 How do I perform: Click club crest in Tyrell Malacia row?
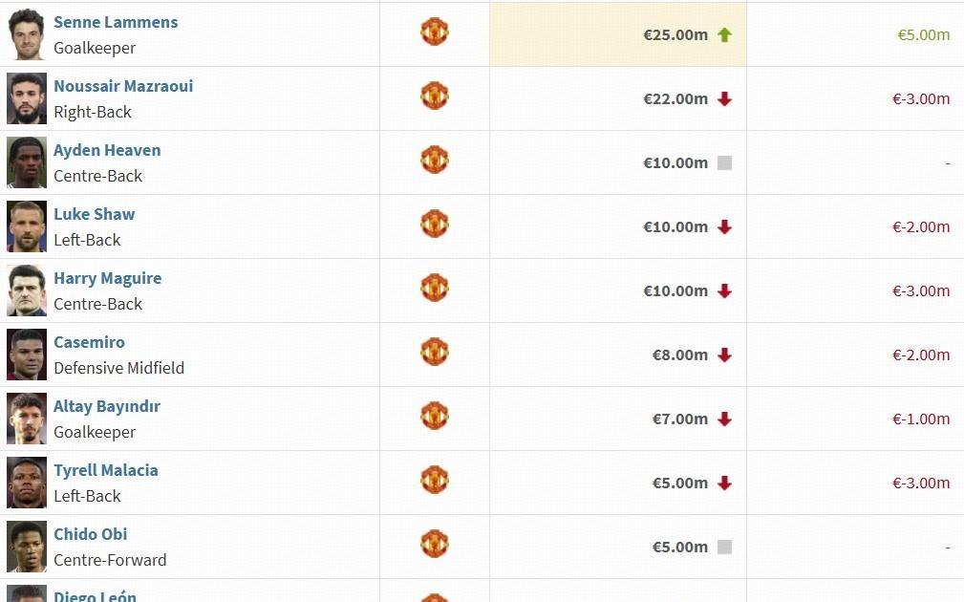coord(435,480)
